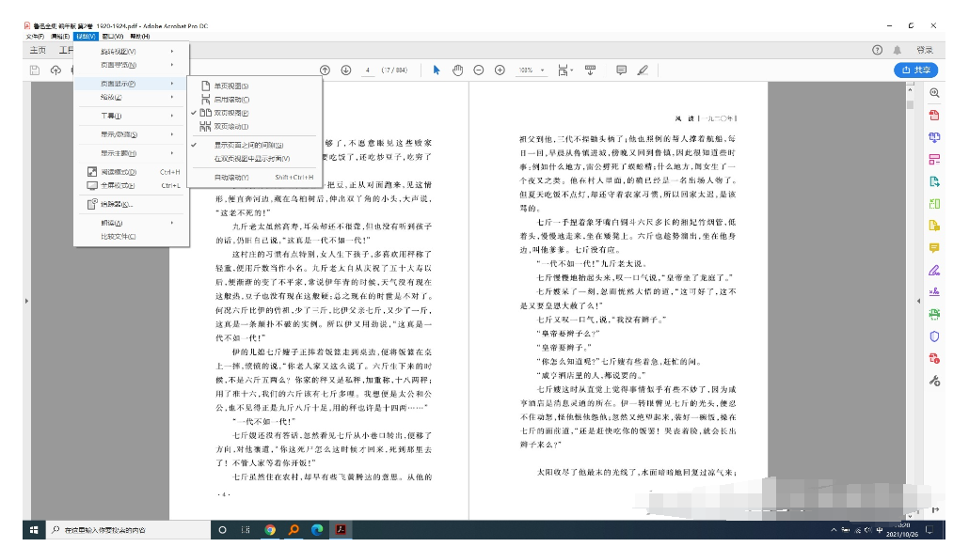Screen dimensions: 969x547
Task: Expand 朗读 read aloud submenu
Action: (x=131, y=223)
